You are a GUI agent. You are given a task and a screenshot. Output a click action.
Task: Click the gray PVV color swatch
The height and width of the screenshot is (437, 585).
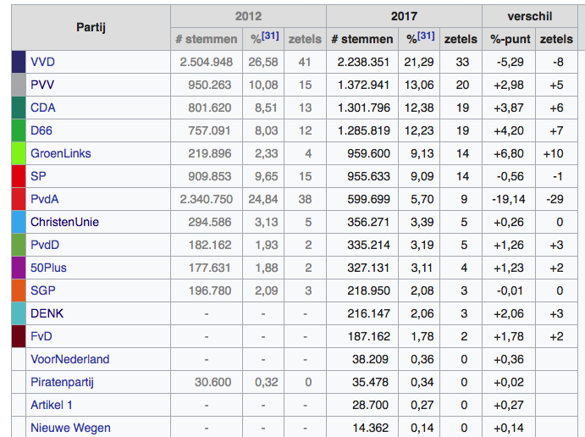coord(19,85)
